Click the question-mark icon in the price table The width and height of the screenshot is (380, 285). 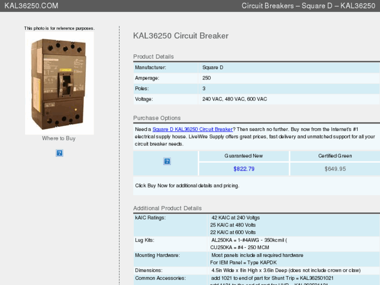[167, 161]
